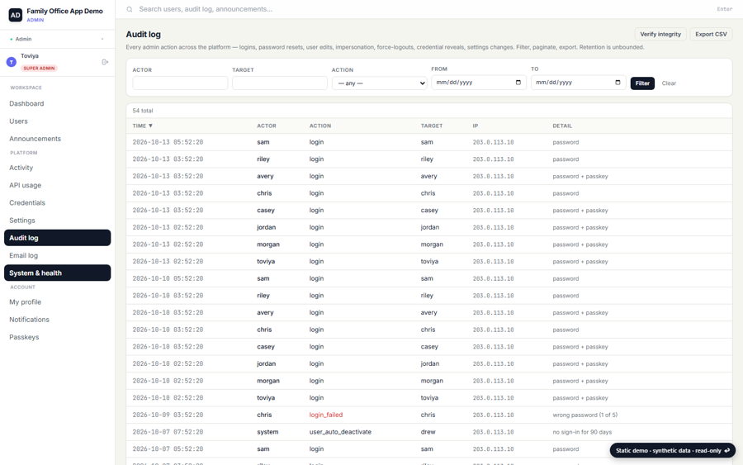The width and height of the screenshot is (743, 465).
Task: Click the To date field
Action: click(x=578, y=83)
